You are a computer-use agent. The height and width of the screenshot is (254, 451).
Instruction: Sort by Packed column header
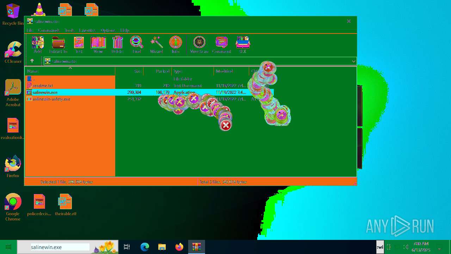(157, 71)
